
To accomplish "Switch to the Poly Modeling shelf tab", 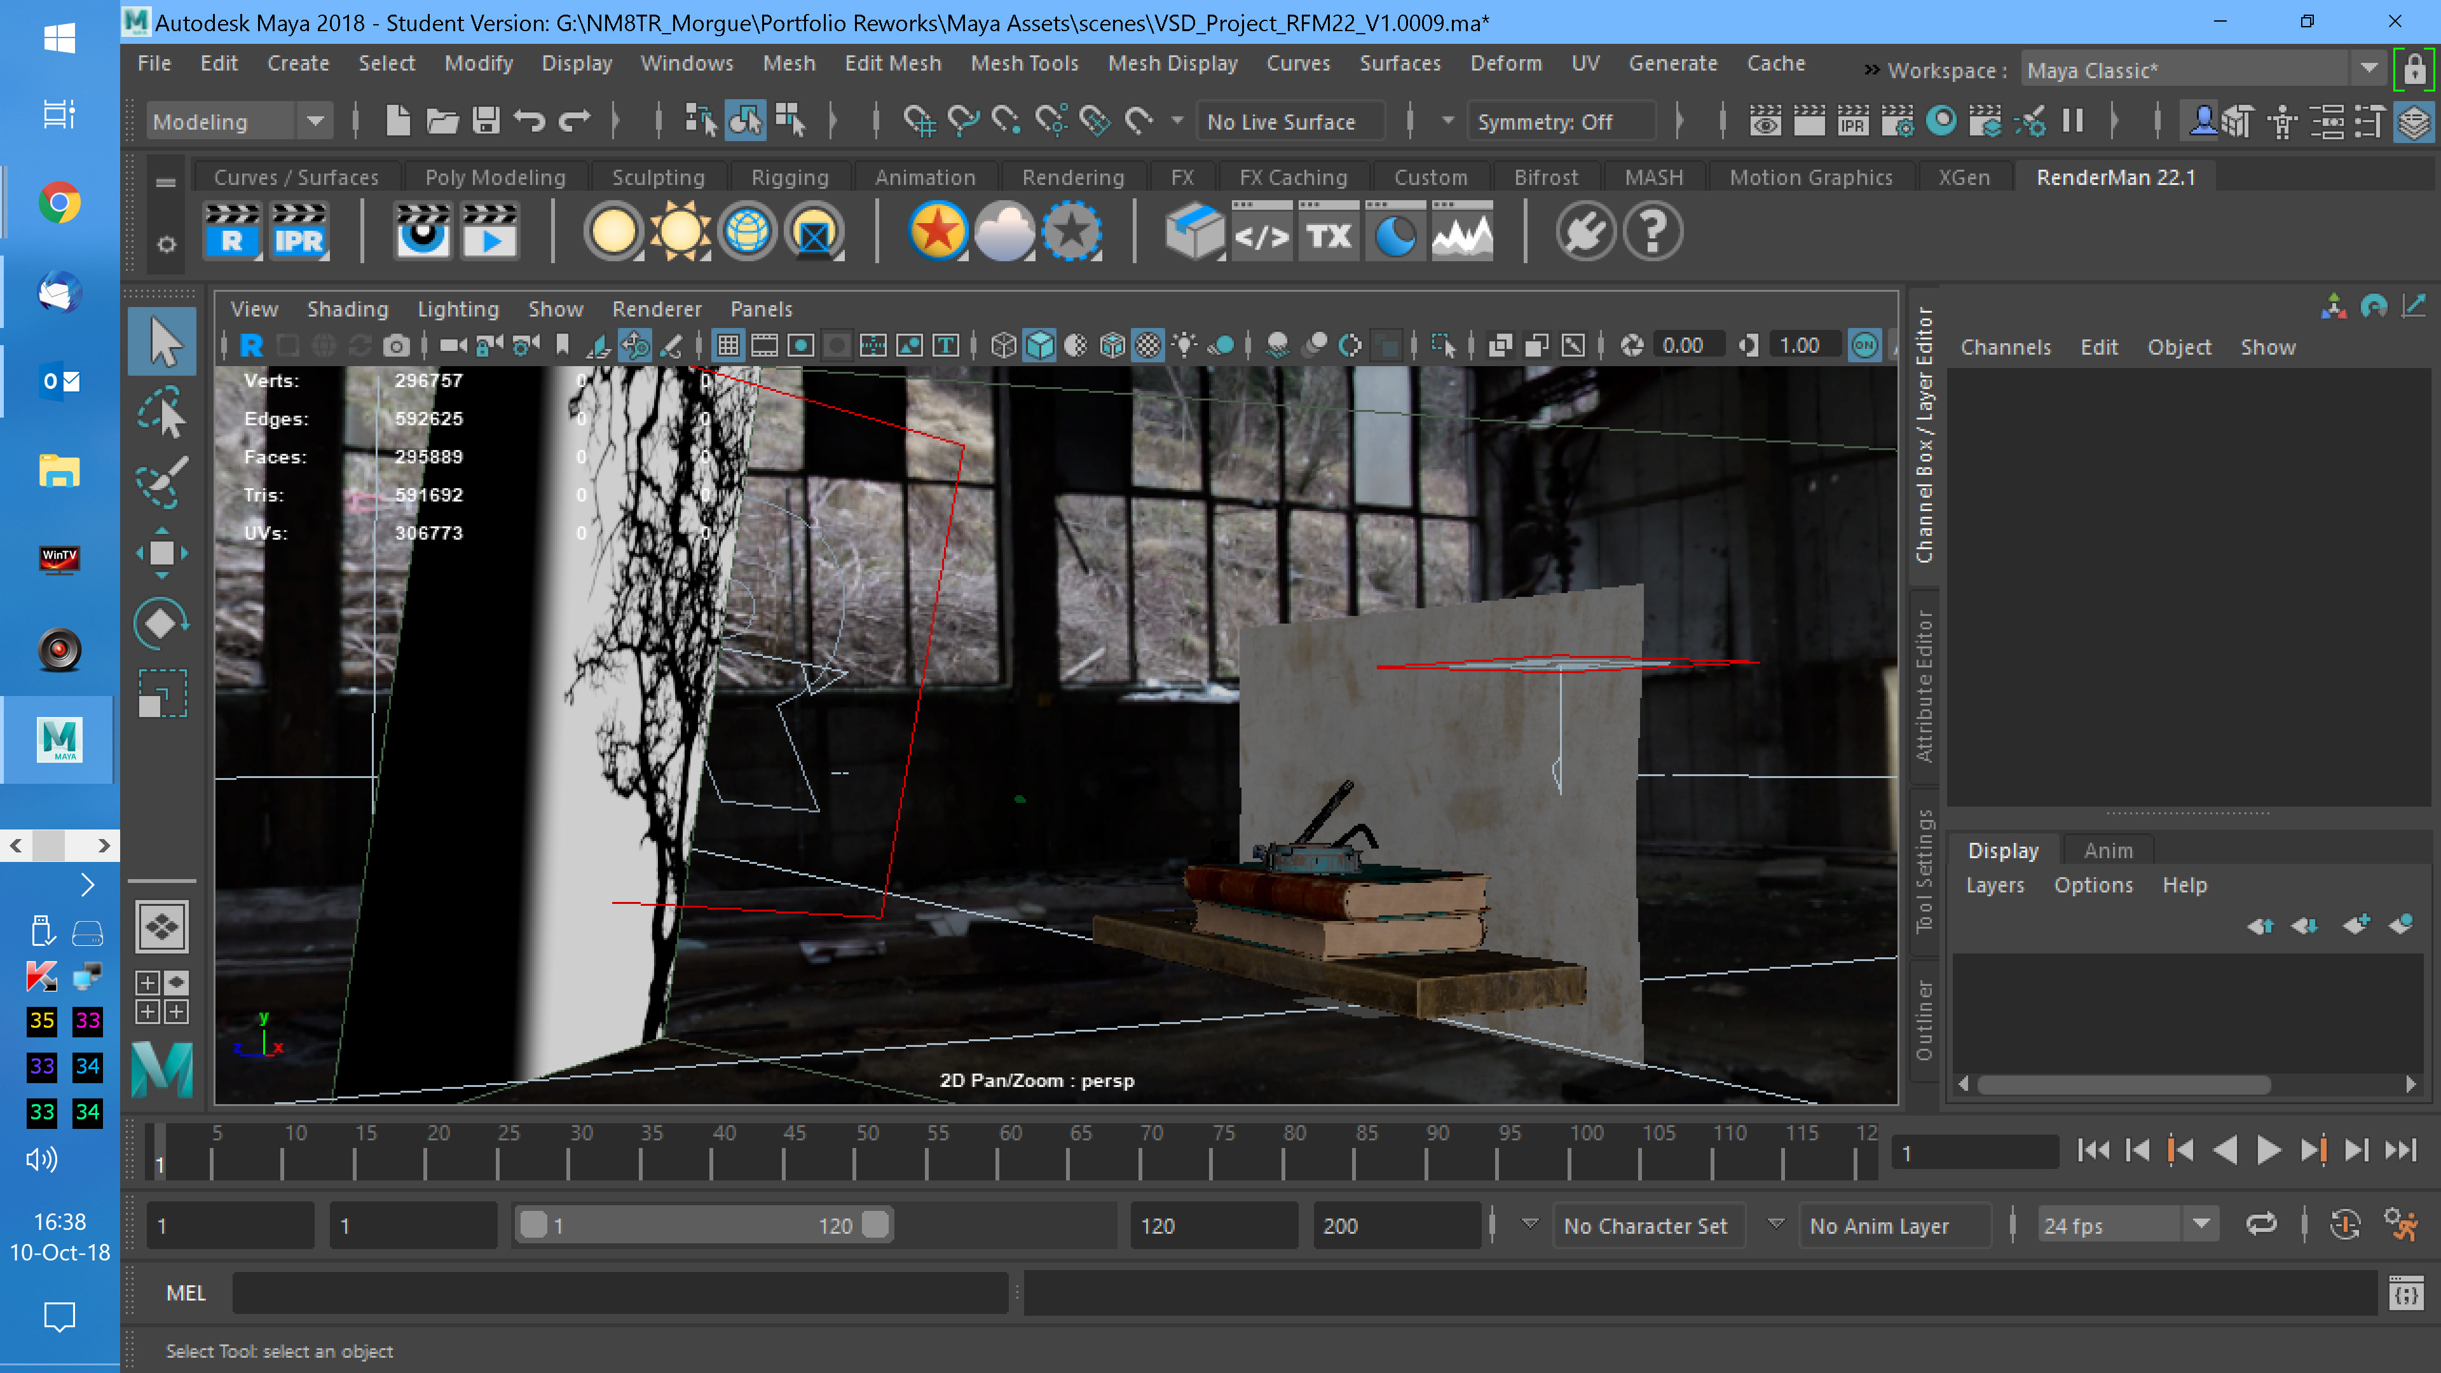I will 495,177.
